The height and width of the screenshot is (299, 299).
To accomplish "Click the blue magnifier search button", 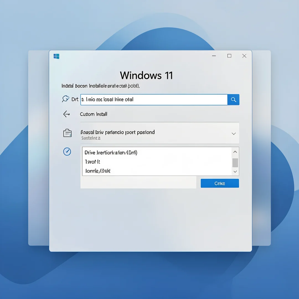I will click(233, 100).
